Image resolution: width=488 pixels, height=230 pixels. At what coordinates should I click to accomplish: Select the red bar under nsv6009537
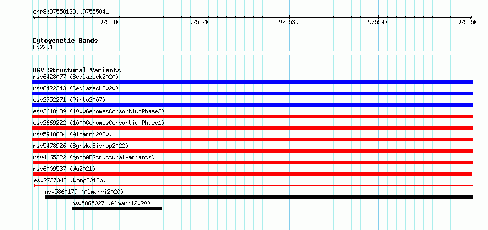[252, 174]
